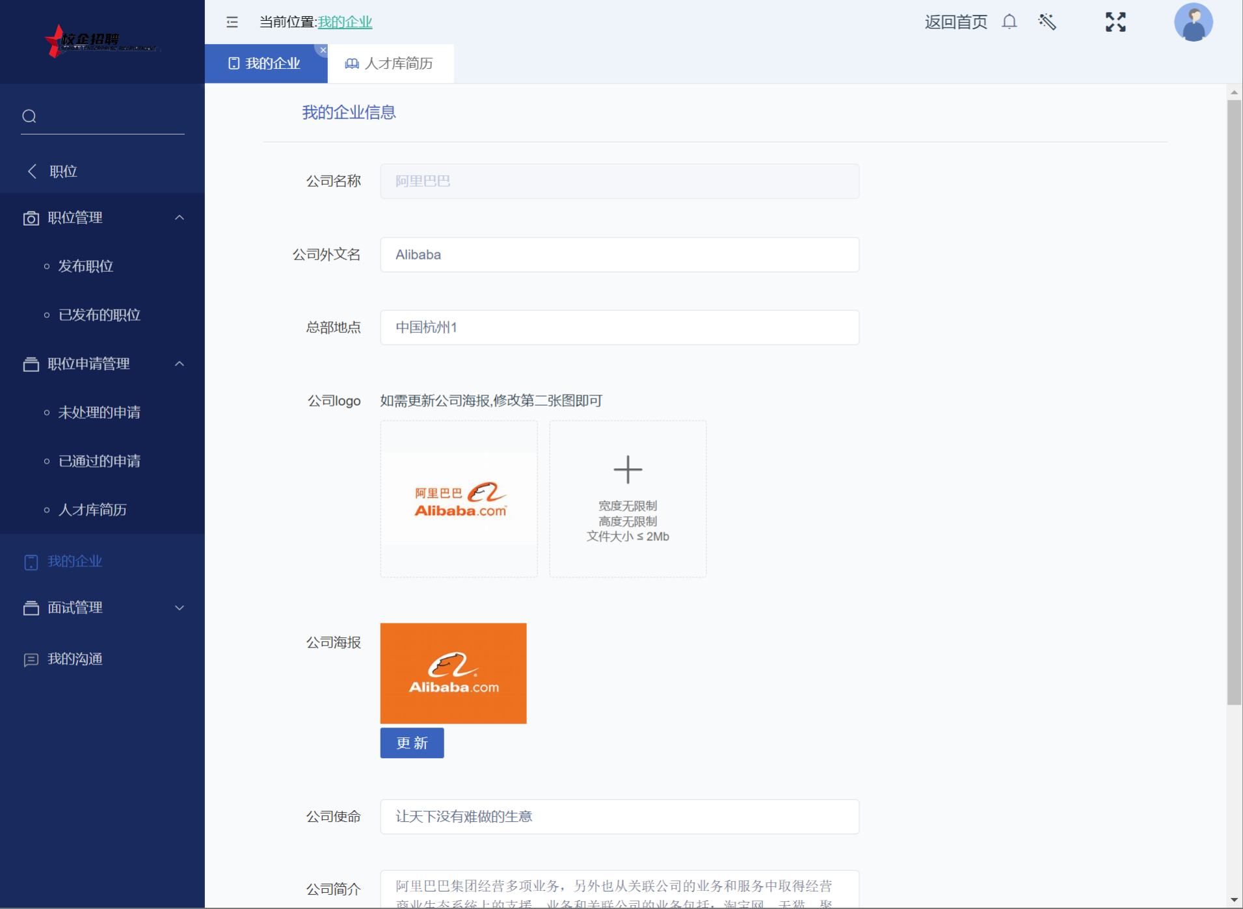Click the icon beside 面试管理
The height and width of the screenshot is (909, 1243).
[x=31, y=608]
